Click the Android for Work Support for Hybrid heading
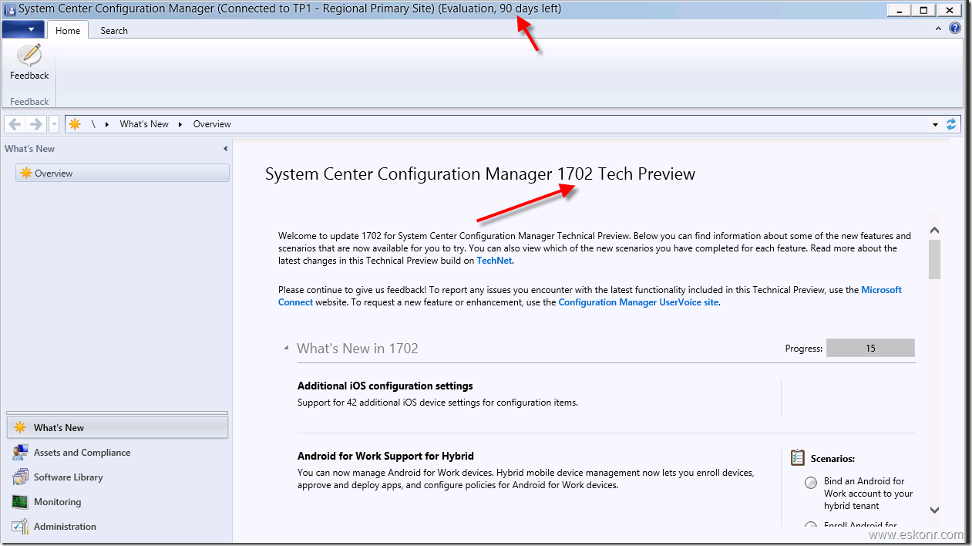The image size is (972, 546). coord(385,456)
